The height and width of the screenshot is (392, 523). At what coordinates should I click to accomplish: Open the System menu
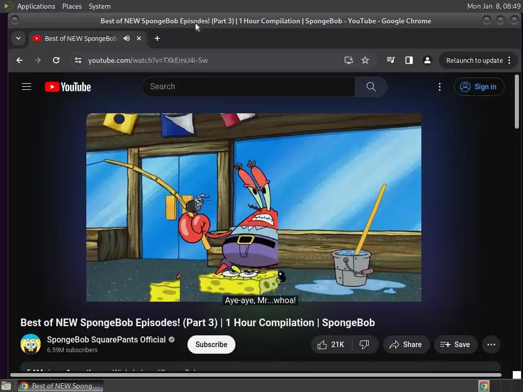point(100,6)
